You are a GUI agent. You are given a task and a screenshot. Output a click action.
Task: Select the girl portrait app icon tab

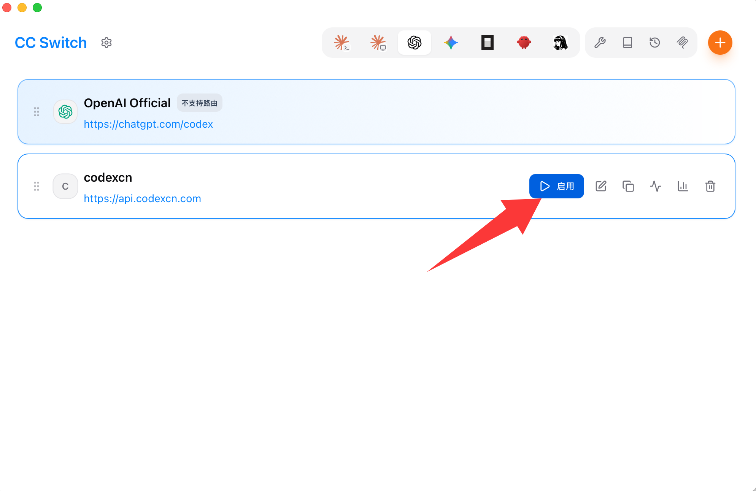561,43
